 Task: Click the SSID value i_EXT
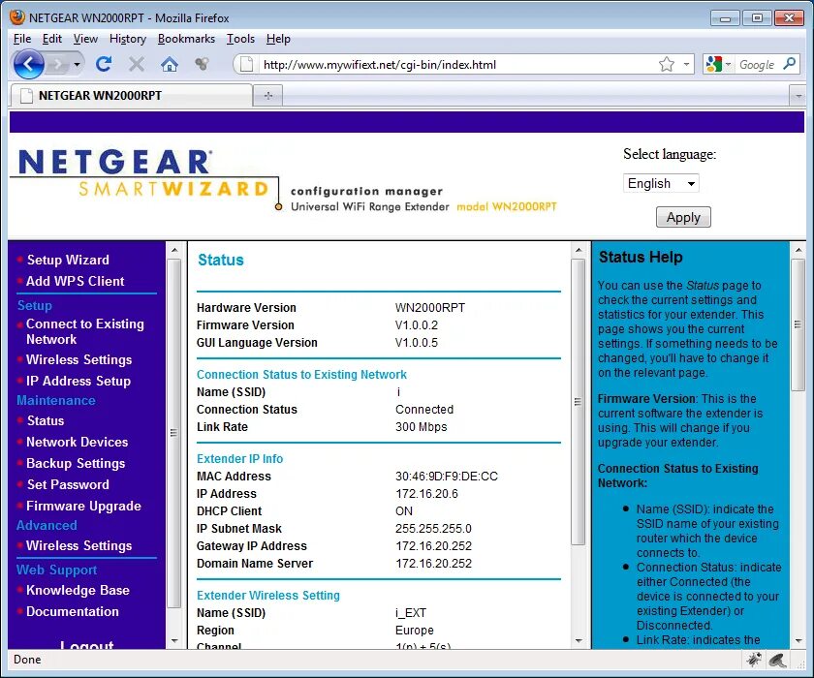[411, 613]
